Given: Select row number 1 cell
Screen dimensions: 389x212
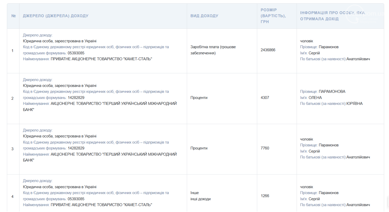Looking at the screenshot, I should point(13,51).
